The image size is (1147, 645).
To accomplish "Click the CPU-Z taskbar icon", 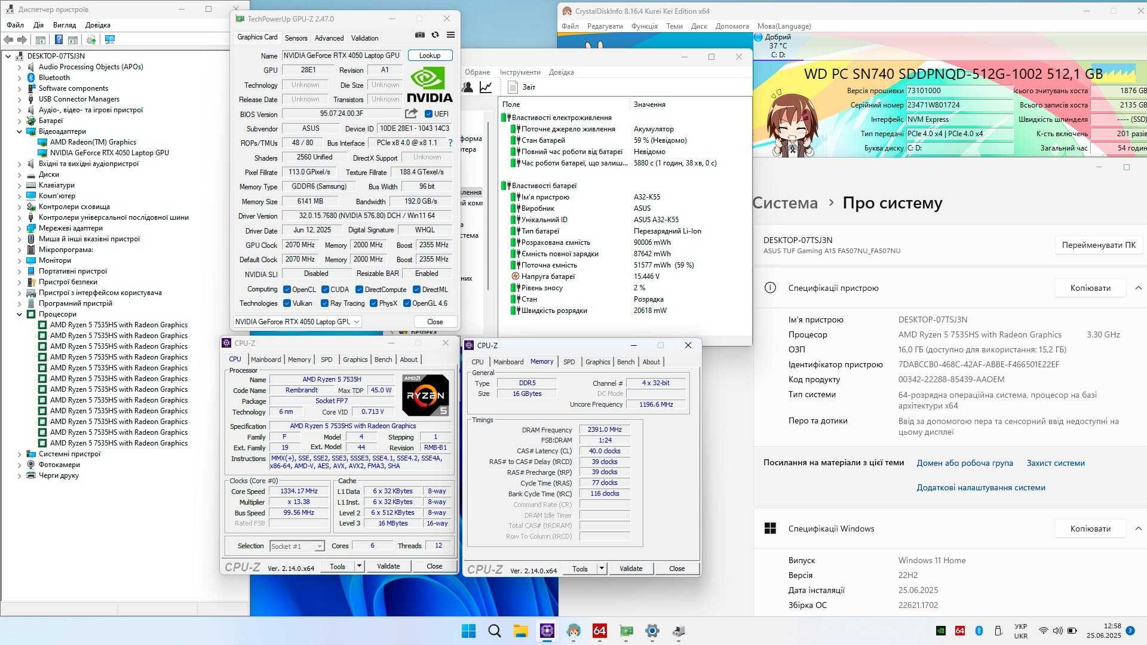I will (547, 631).
